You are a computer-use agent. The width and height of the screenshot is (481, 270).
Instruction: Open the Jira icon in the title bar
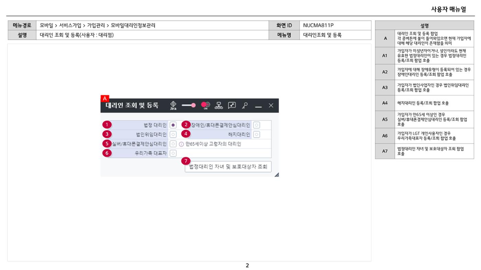click(x=173, y=106)
